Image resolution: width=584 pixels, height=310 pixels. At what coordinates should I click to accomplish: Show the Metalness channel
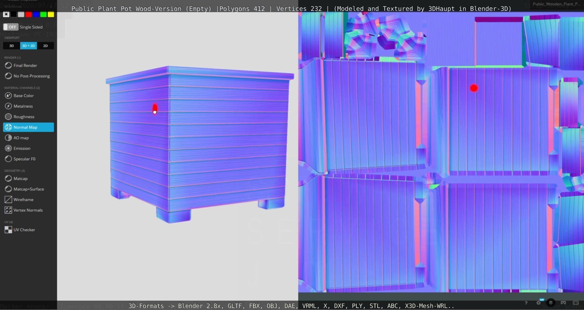pyautogui.click(x=28, y=106)
